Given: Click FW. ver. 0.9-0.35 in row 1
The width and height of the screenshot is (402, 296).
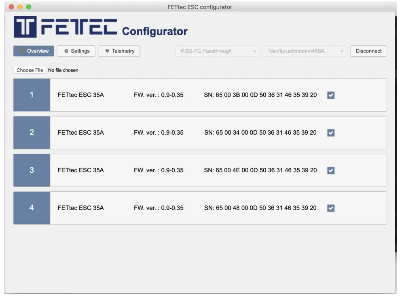Looking at the screenshot, I should click(159, 95).
